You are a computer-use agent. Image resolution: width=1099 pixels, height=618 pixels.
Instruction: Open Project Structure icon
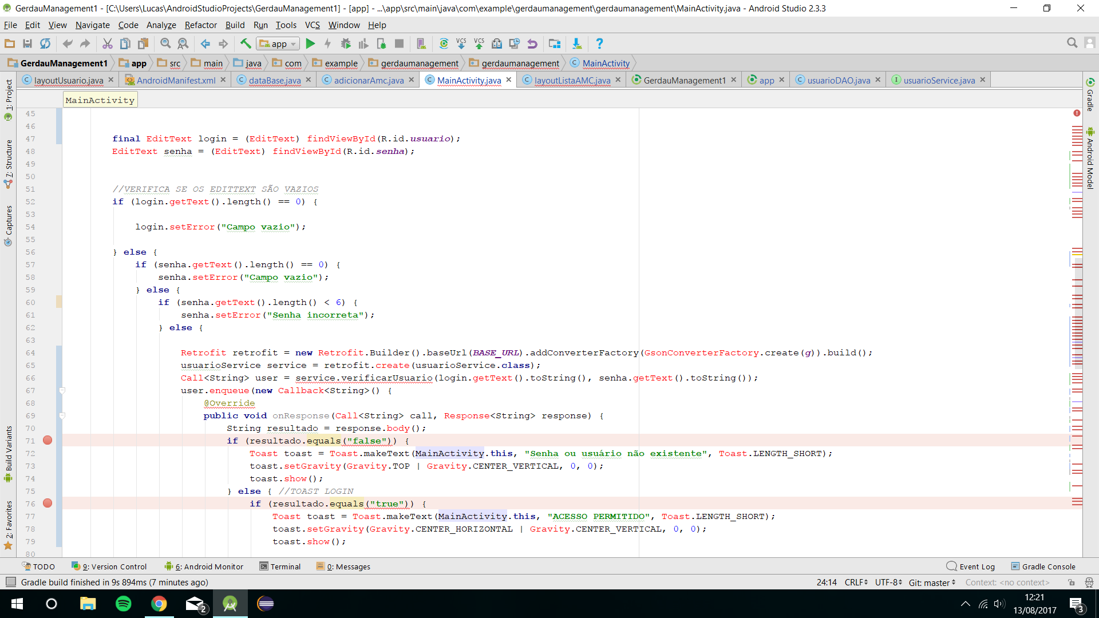(555, 43)
